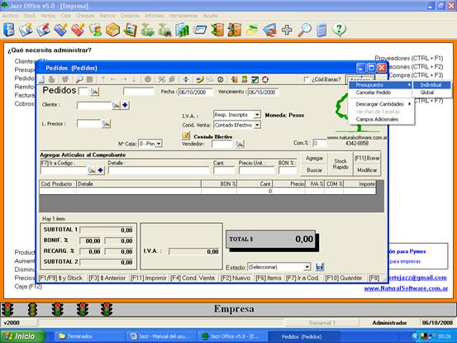This screenshot has height=343, width=457.
Task: Click the Stock Rapido button
Action: click(x=340, y=164)
